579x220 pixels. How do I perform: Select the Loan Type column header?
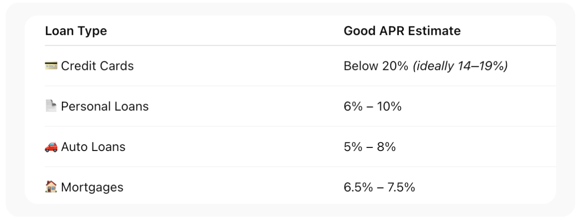click(76, 31)
